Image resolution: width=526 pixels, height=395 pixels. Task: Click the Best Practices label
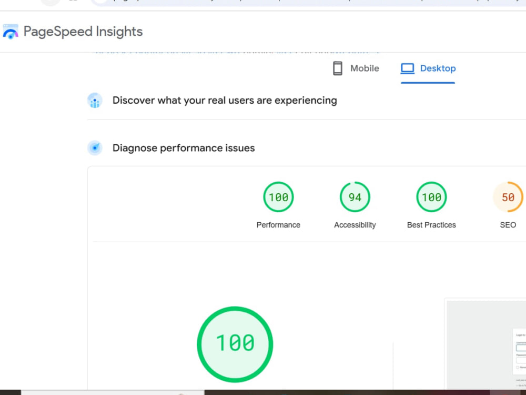431,225
